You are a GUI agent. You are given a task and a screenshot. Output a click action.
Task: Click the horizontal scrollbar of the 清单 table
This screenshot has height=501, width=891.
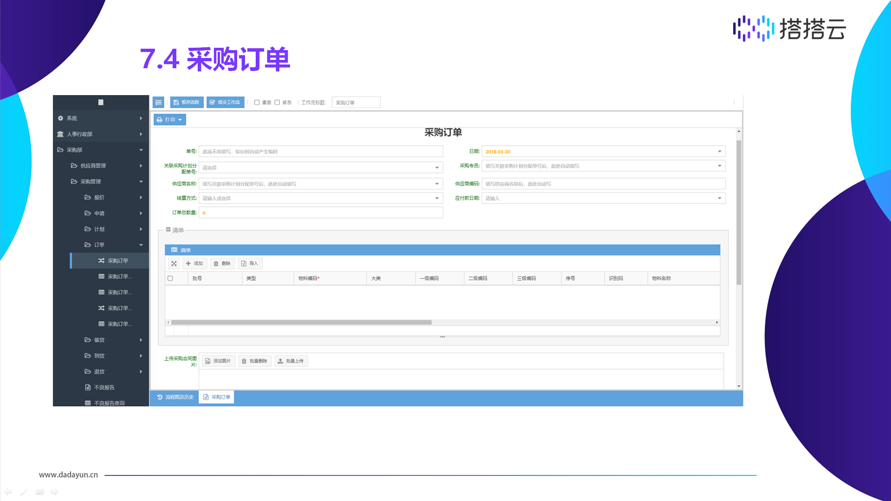tap(301, 322)
